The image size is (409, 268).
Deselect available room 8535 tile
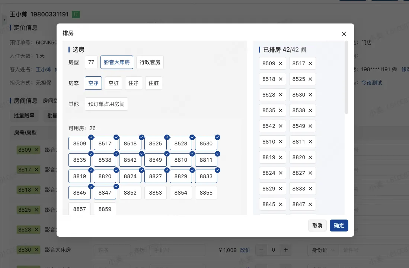pyautogui.click(x=80, y=160)
